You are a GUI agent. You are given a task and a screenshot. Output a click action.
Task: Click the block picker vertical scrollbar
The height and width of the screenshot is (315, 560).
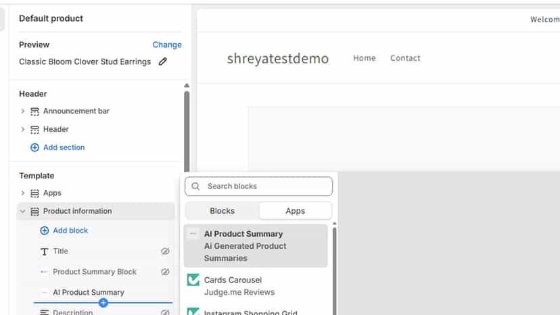pos(334,272)
